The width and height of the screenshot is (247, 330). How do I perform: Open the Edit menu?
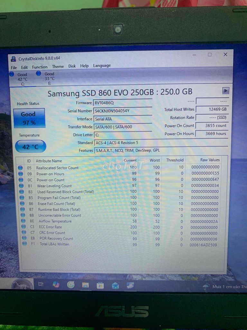click(24, 67)
